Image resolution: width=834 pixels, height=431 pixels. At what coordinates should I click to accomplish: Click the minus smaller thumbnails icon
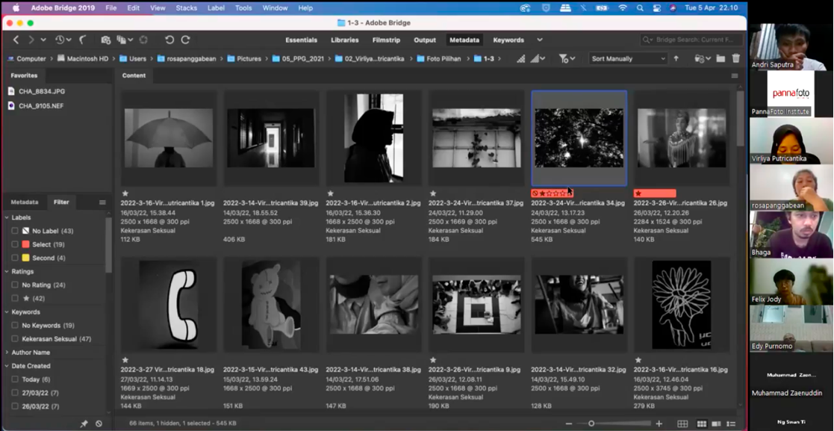pos(569,424)
